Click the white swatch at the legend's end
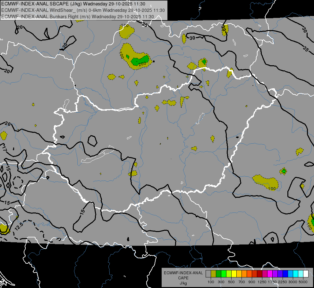 306,274
